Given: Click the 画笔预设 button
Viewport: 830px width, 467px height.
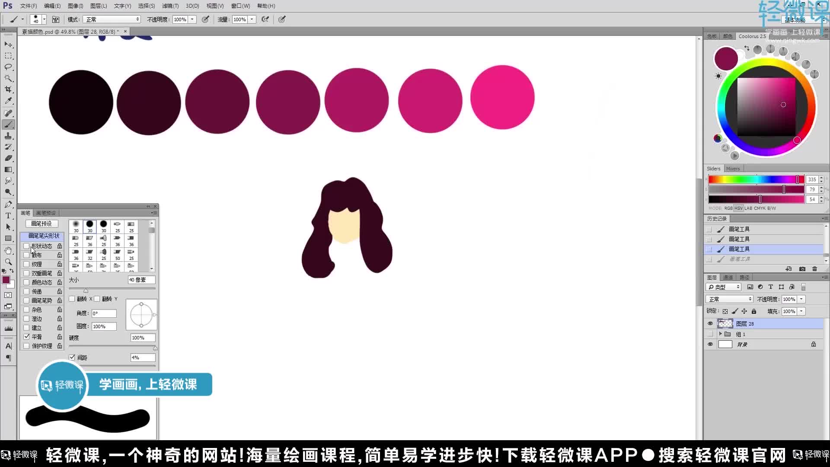Looking at the screenshot, I should [41, 224].
